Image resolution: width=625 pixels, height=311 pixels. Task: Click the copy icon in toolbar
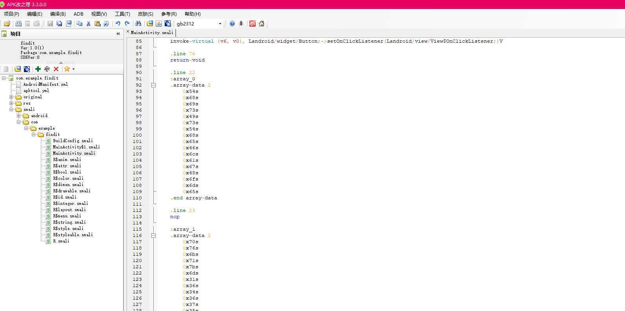[79, 24]
